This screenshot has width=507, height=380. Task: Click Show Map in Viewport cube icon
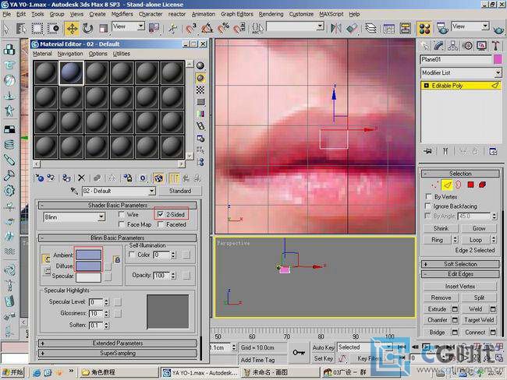pyautogui.click(x=158, y=178)
